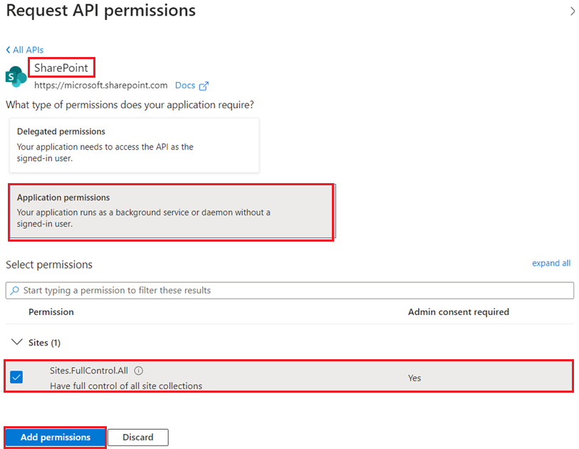579x449 pixels.
Task: Focus the permission filter search field
Action: tap(292, 291)
